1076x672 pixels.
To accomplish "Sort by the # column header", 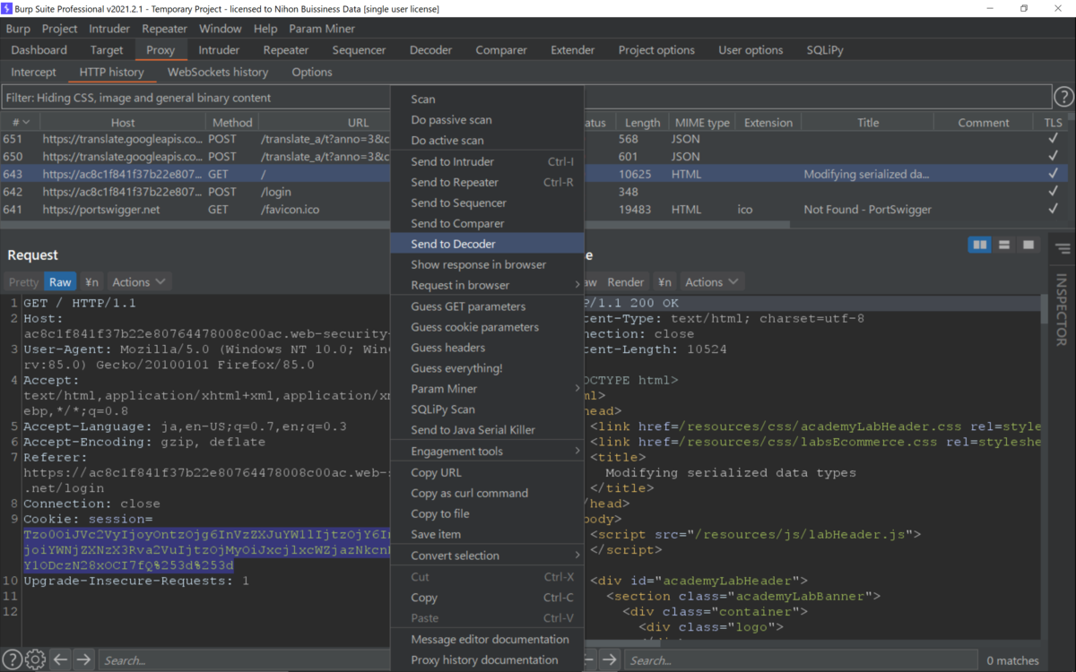I will 20,123.
